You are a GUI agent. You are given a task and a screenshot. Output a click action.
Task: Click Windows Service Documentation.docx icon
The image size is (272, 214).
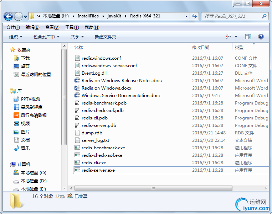point(77,95)
